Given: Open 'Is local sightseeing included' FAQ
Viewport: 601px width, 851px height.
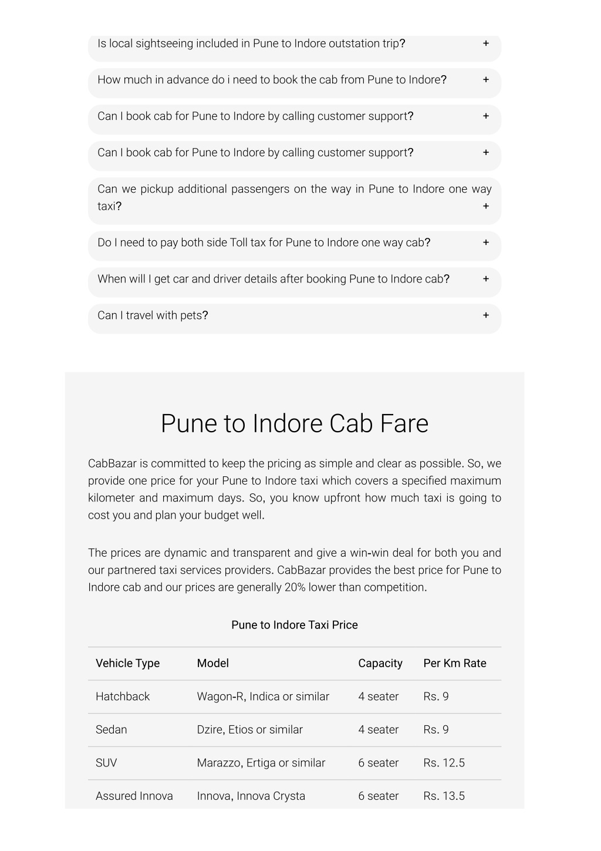Looking at the screenshot, I should coord(295,47).
